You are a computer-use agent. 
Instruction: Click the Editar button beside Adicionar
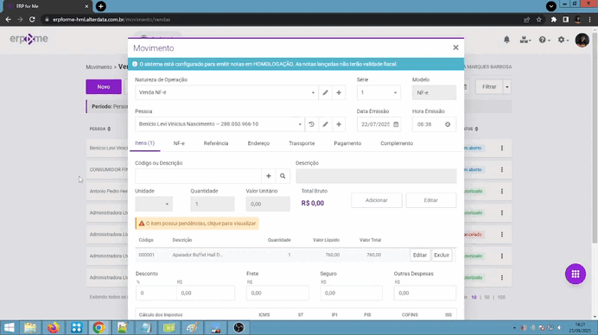[x=431, y=200]
